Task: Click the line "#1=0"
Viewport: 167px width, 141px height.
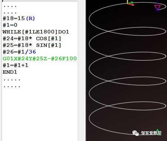Action: tap(10, 25)
